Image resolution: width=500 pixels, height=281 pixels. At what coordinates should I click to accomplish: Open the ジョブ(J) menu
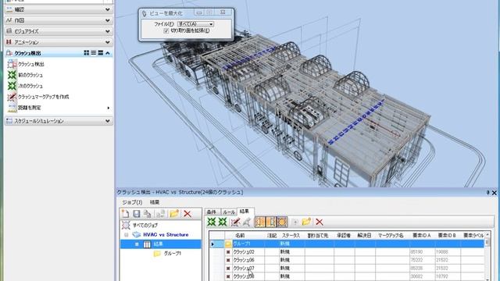coord(132,202)
